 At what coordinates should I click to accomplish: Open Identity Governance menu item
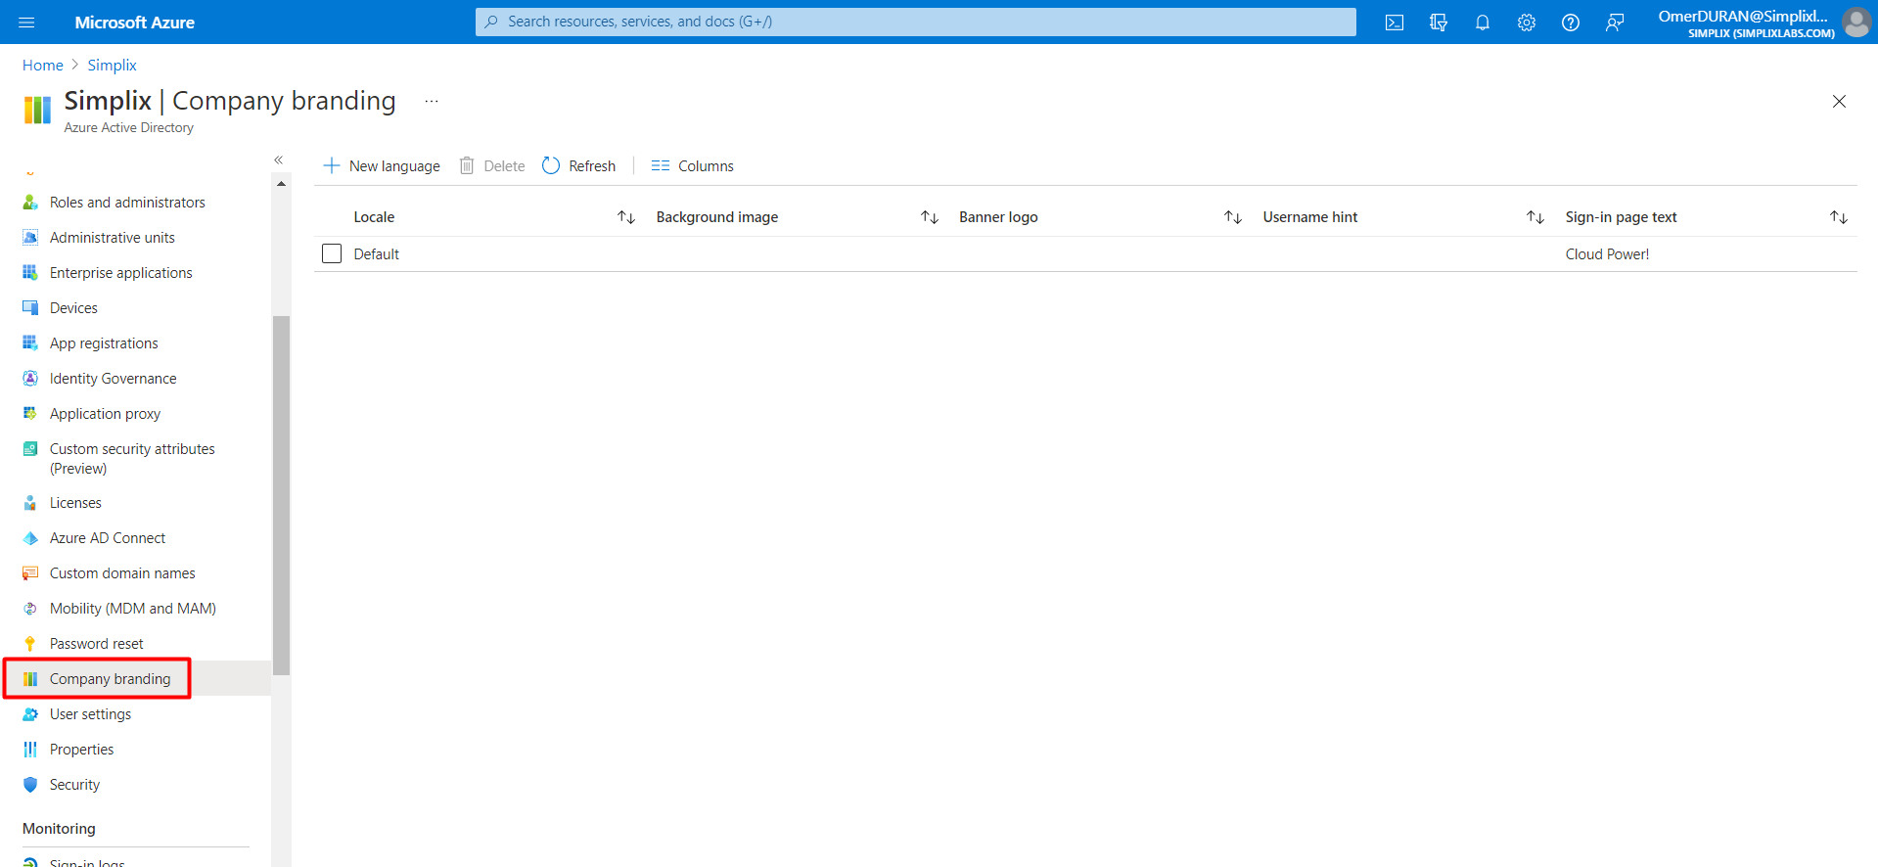[x=113, y=379]
